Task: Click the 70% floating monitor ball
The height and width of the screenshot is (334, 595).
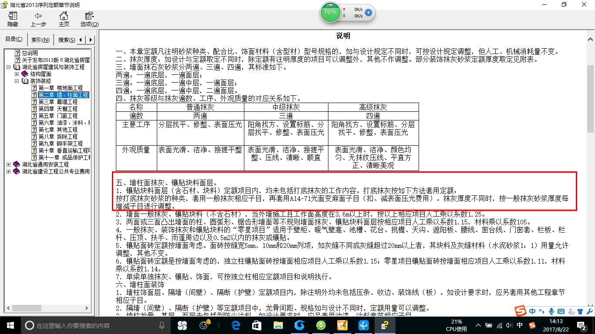Action: 330,12
